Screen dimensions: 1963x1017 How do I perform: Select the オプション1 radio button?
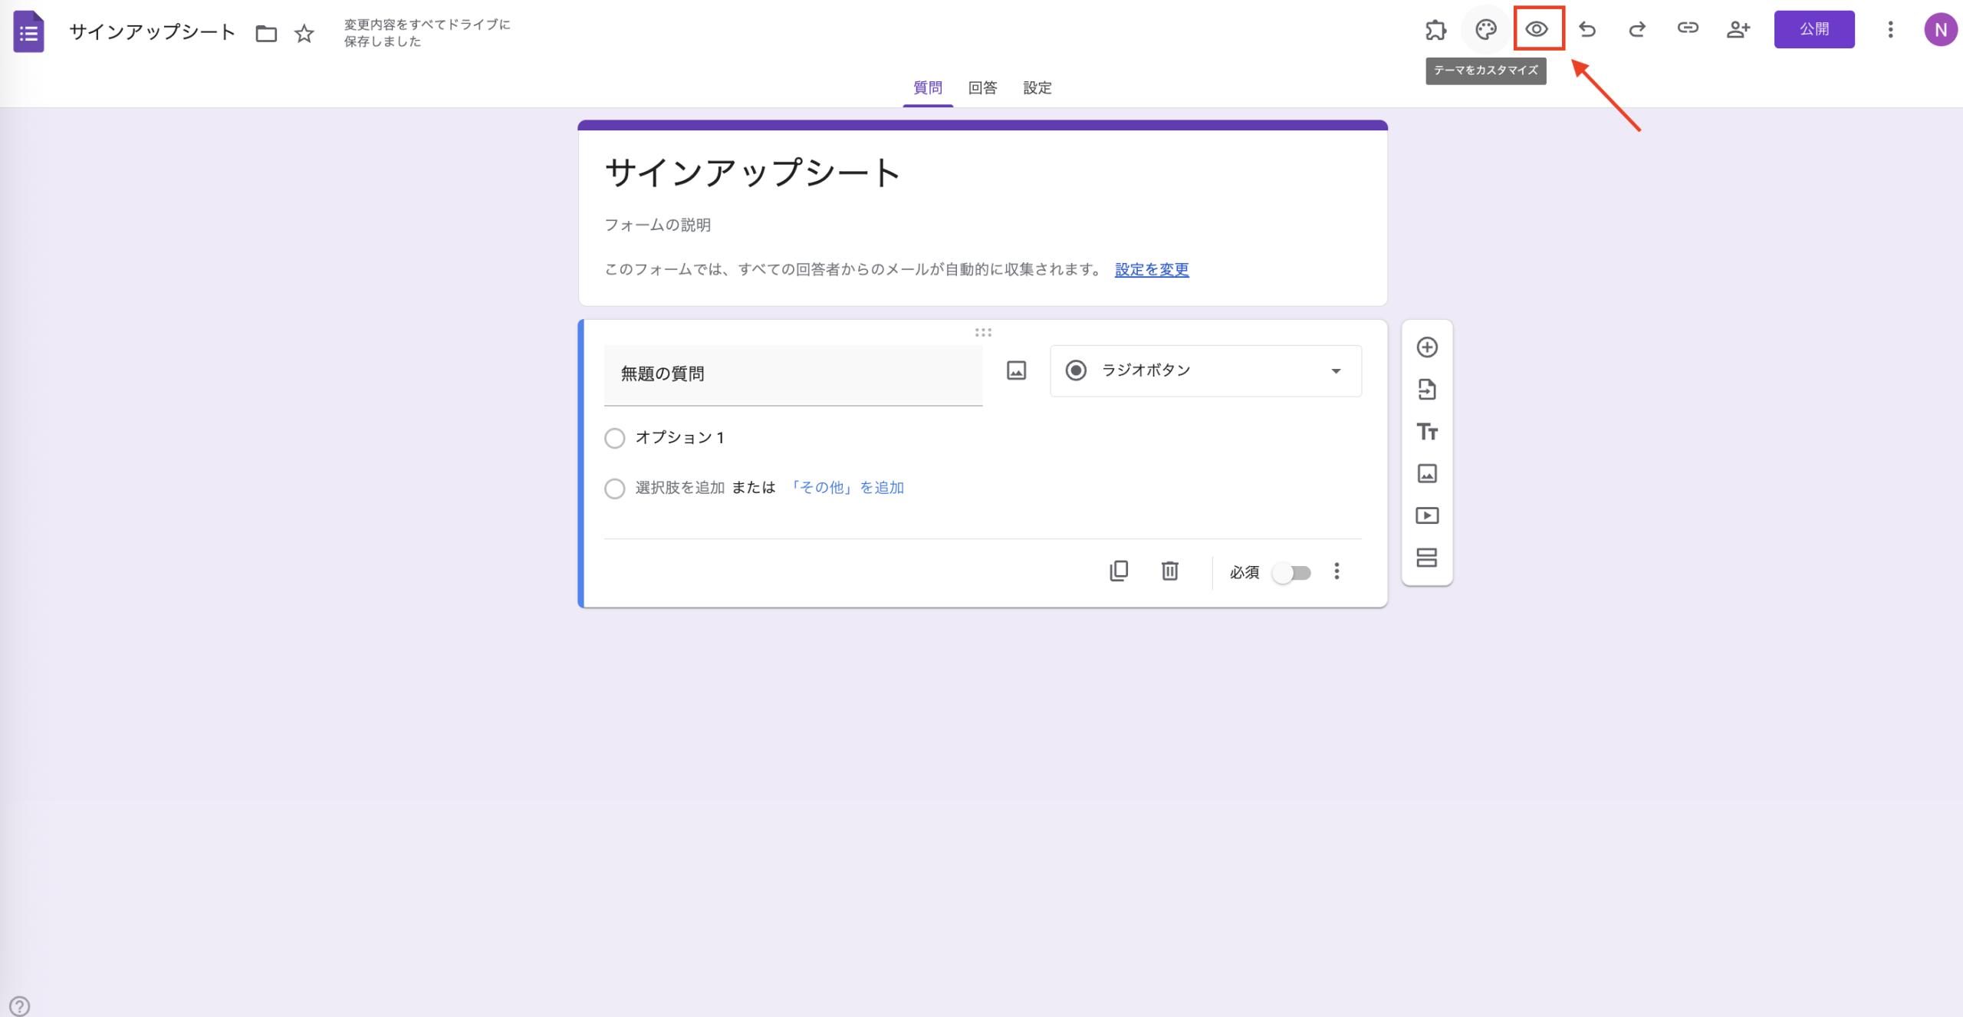coord(614,438)
